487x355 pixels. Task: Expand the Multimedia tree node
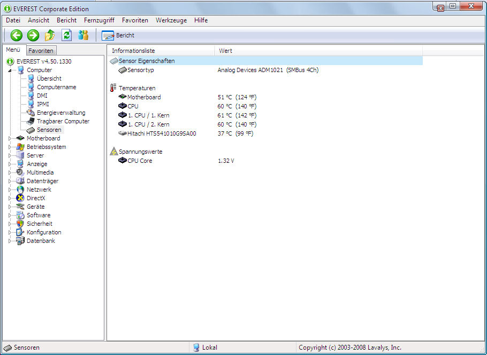click(10, 172)
